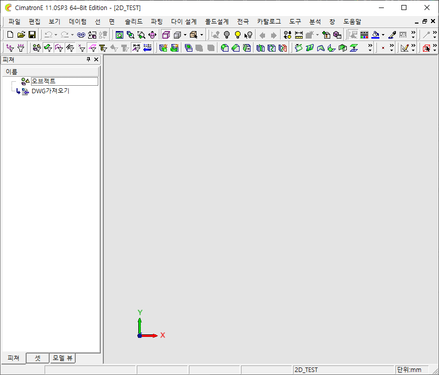Expand overflow chevron after line style icon
The height and width of the screenshot is (375, 439).
(x=413, y=35)
